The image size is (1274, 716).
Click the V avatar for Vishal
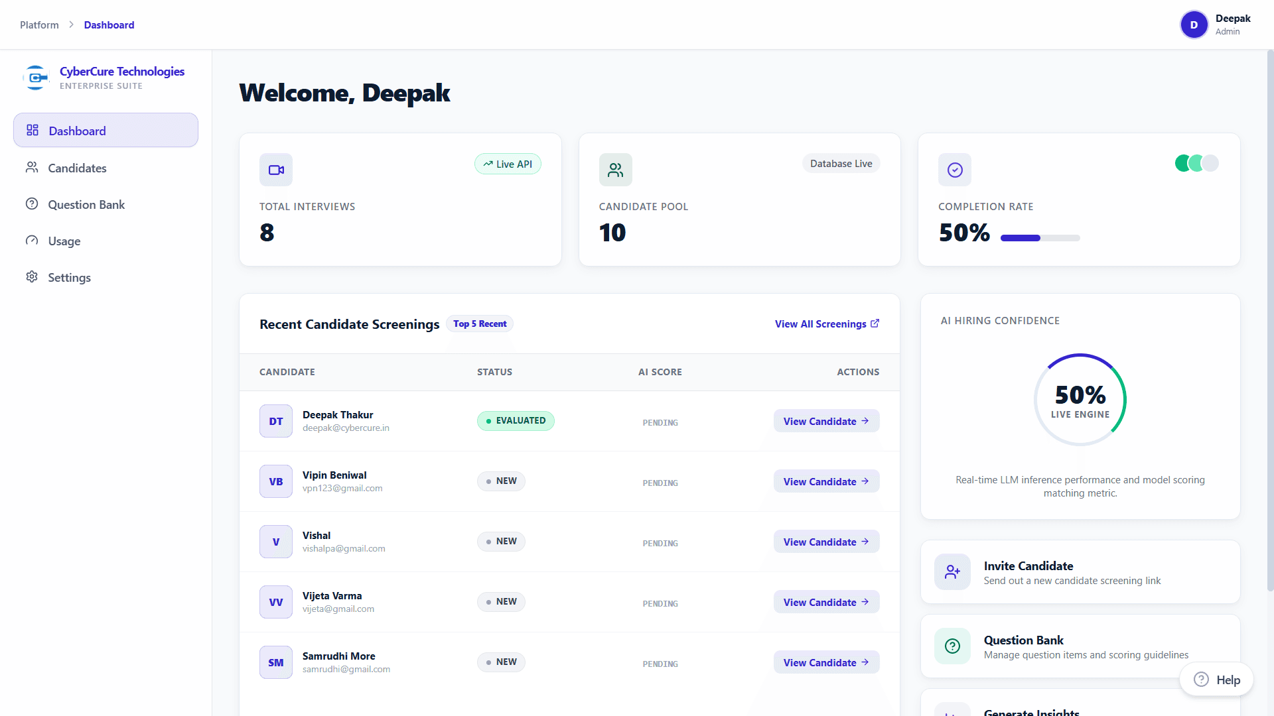[276, 542]
